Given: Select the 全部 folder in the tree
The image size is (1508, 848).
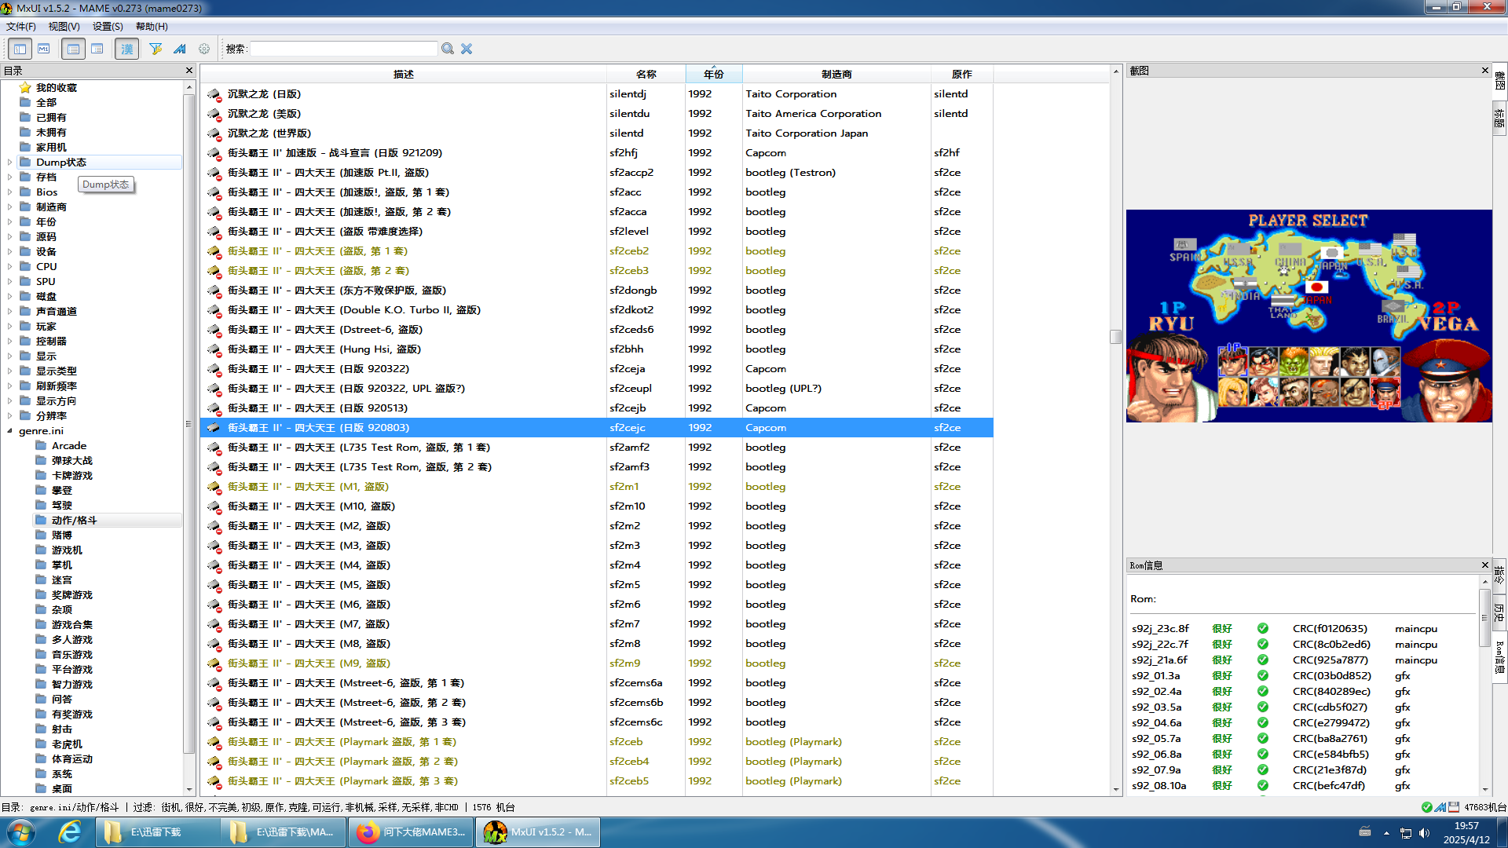Looking at the screenshot, I should click(46, 102).
